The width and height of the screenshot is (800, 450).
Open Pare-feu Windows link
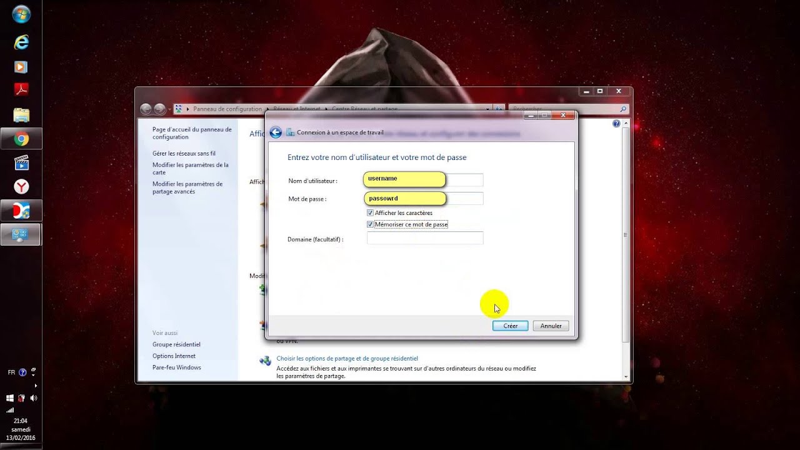177,367
